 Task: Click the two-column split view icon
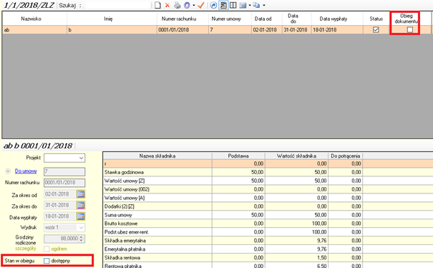[x=233, y=5]
